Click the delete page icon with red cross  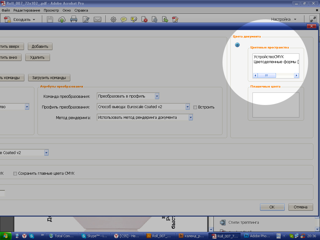(x=144, y=19)
